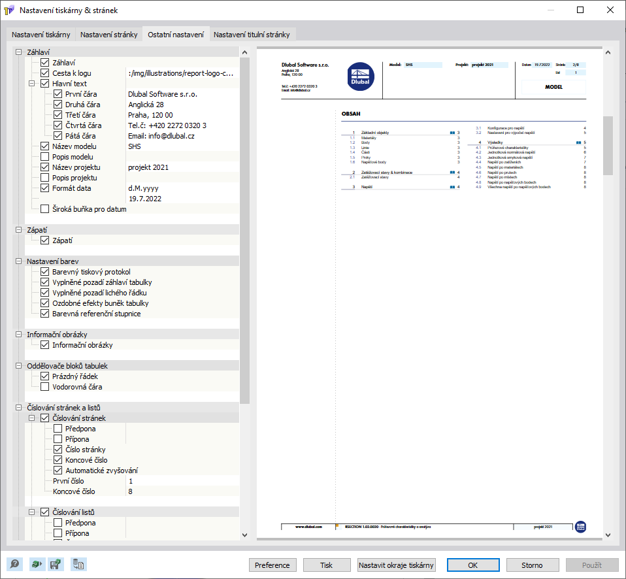This screenshot has height=579, width=626.
Task: Switch to Nastavení stránky tab
Action: point(108,35)
